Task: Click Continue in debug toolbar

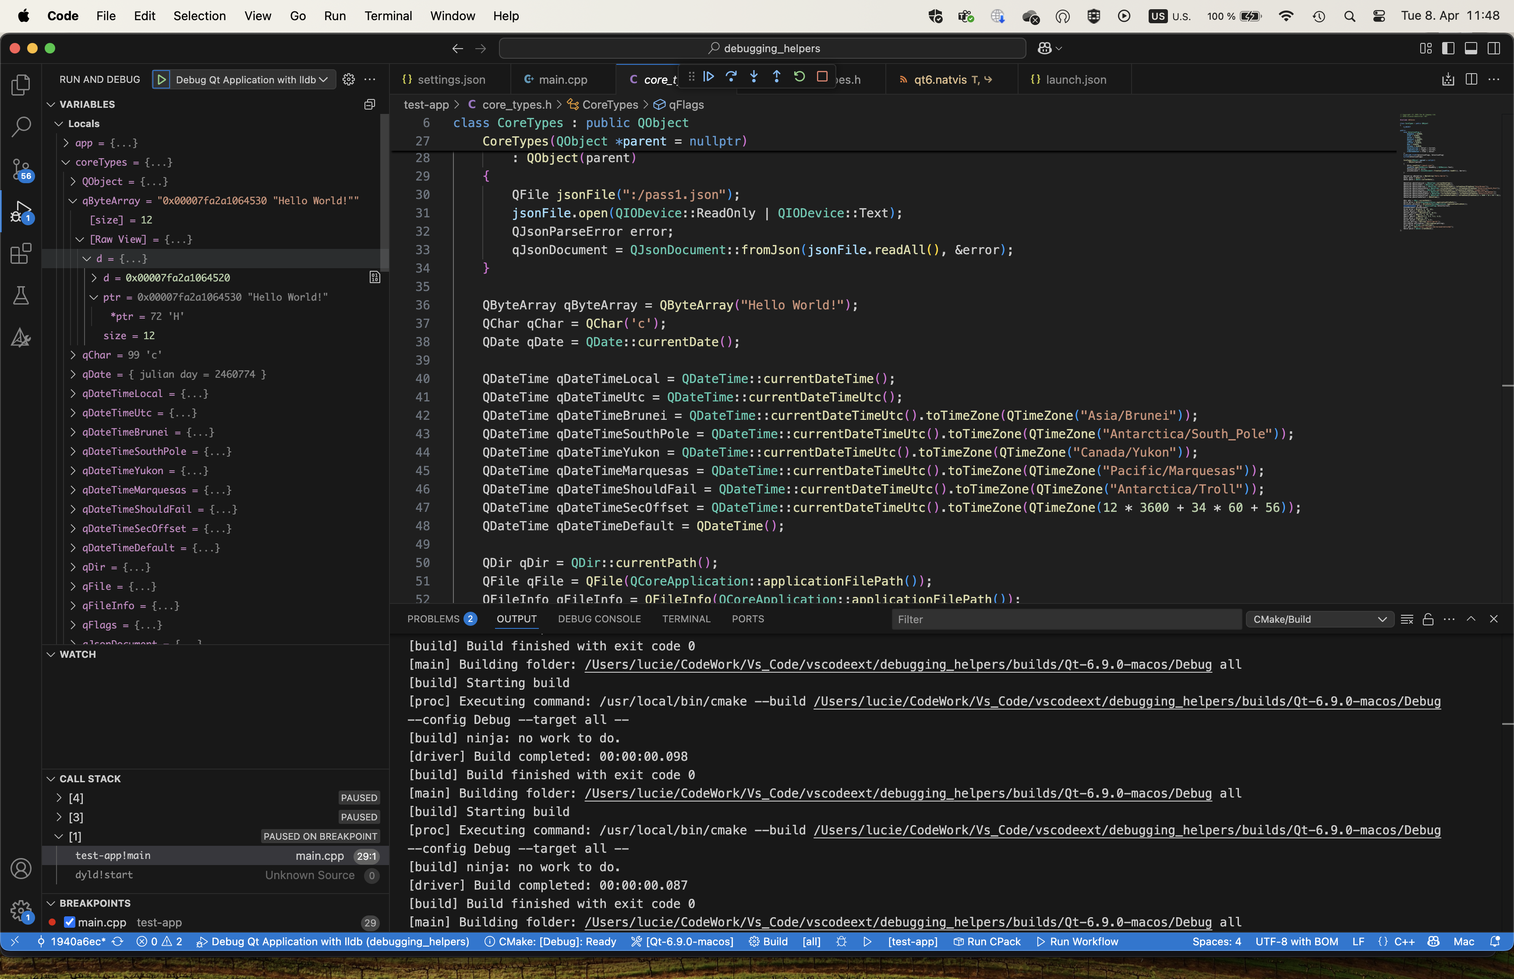Action: pos(708,76)
